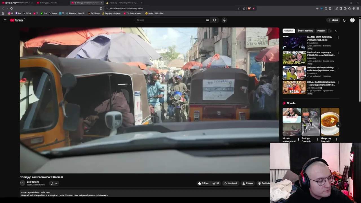Click the Brave Shields lion icon
Viewport: 361px width, 203px height.
pyautogui.click(x=249, y=8)
